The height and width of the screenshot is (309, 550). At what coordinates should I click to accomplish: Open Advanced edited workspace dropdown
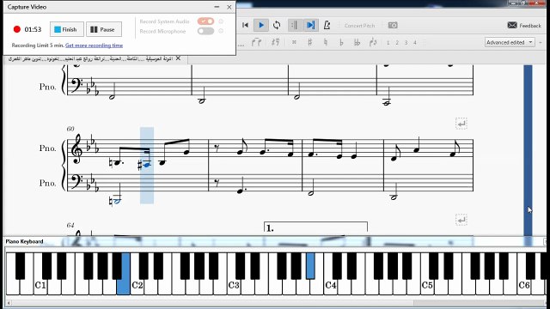click(510, 42)
